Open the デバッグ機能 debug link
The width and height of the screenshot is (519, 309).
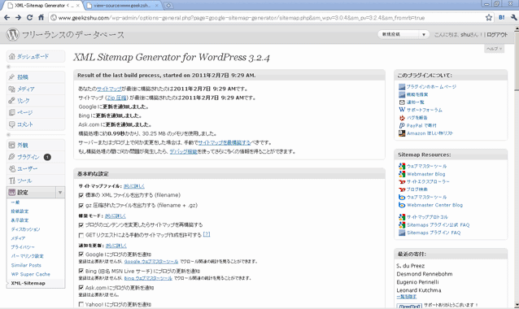click(183, 151)
